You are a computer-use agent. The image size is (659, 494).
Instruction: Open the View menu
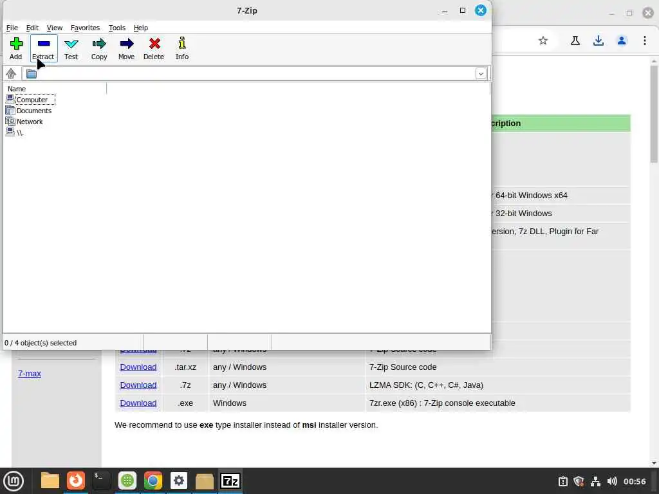tap(55, 28)
